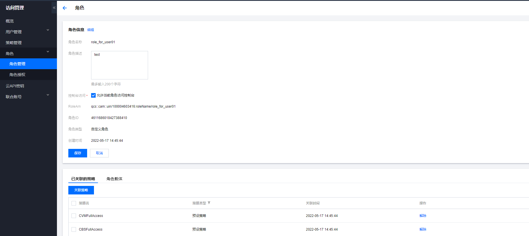Viewport: 529px width, 236px height.
Task: Click the 编辑 link beside 角色信息
Action: click(x=91, y=30)
